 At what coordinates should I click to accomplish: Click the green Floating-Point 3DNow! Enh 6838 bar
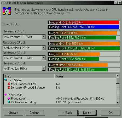78,70
